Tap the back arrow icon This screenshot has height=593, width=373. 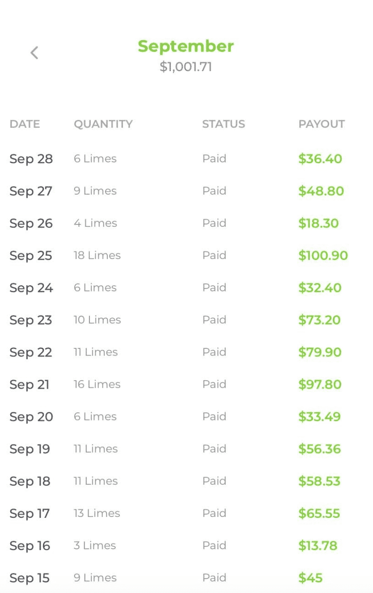[x=34, y=53]
